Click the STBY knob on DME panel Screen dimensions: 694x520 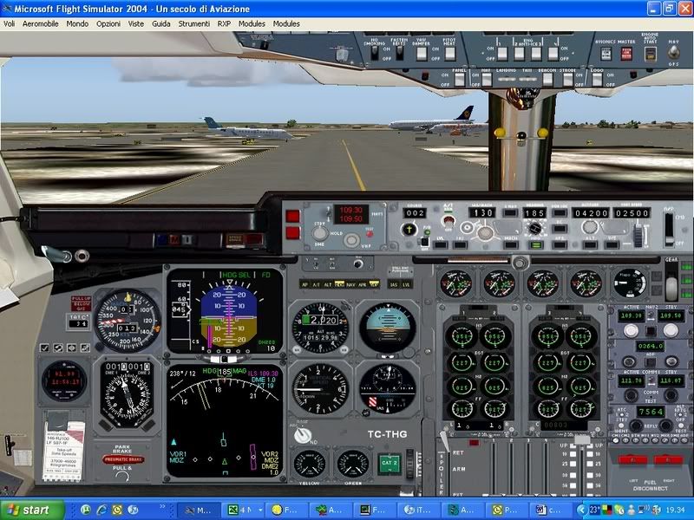(x=319, y=234)
